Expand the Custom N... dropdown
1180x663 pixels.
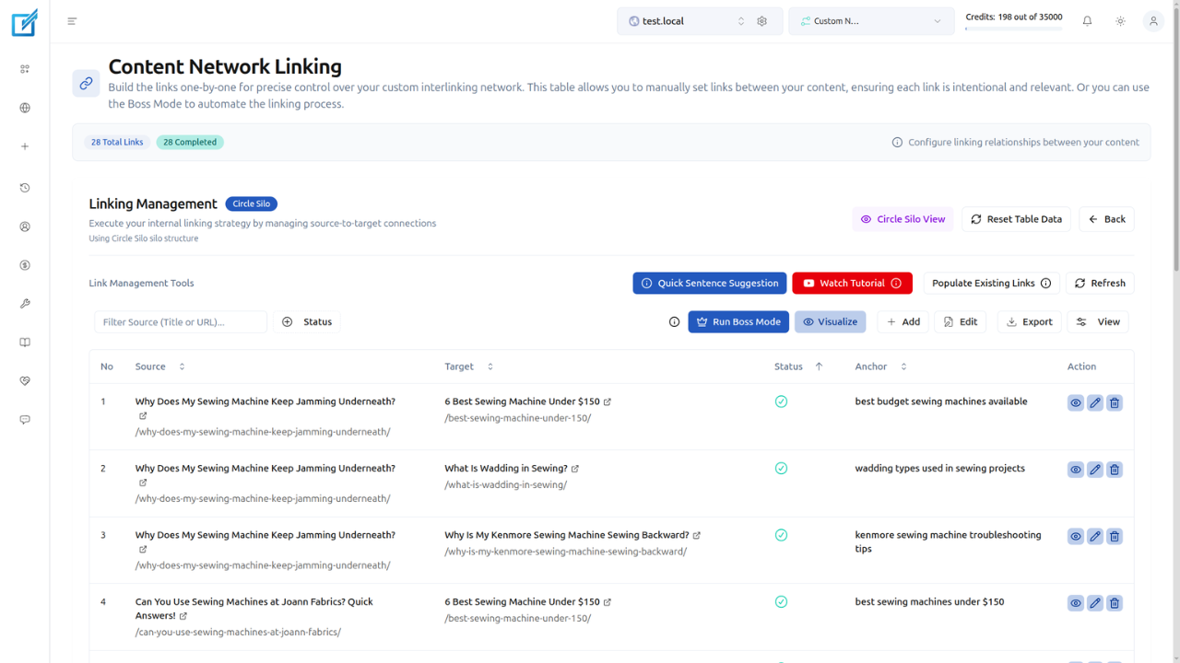[x=870, y=20]
